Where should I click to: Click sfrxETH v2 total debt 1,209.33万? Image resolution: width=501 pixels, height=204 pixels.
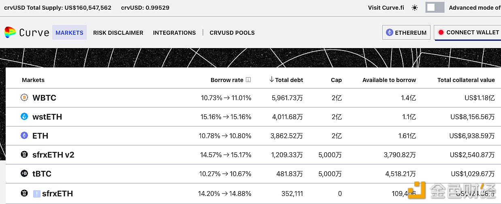point(287,155)
